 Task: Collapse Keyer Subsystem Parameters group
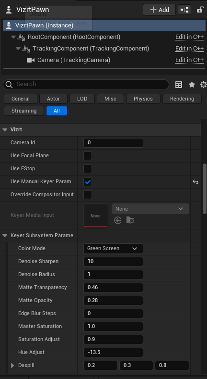pos(5,235)
